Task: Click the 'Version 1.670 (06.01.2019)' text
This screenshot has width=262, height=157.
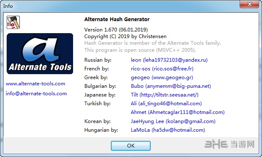Action: click(116, 30)
